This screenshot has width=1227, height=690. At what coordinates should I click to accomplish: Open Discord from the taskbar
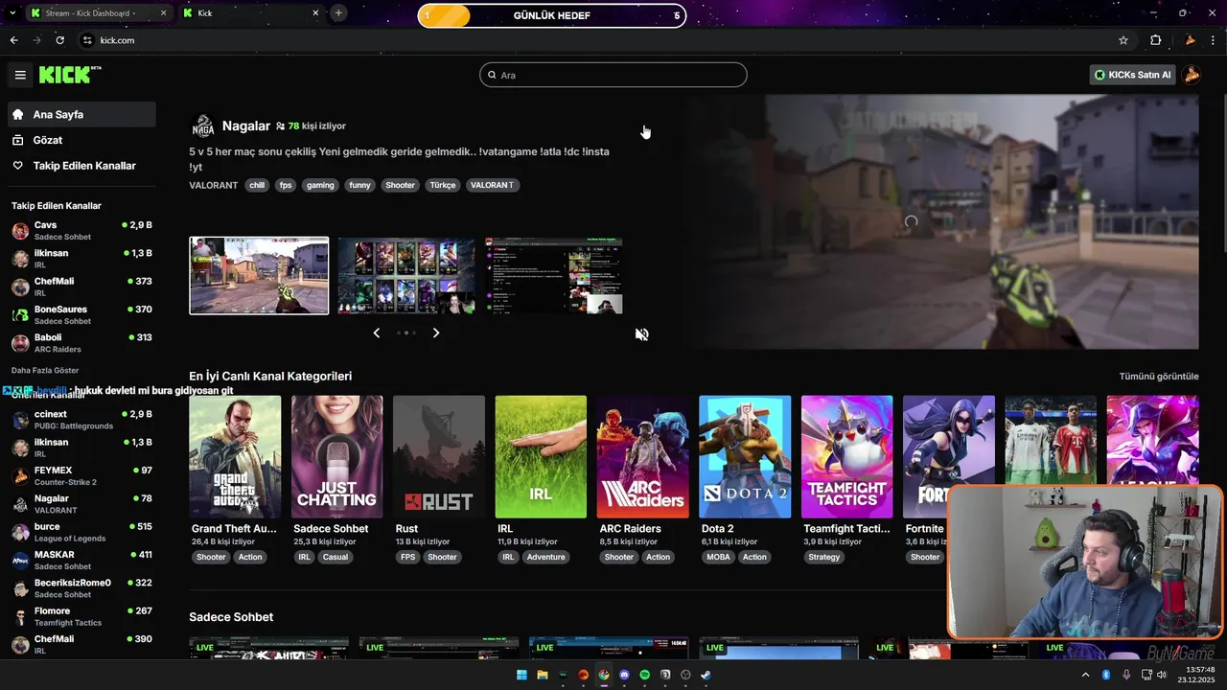click(x=624, y=675)
